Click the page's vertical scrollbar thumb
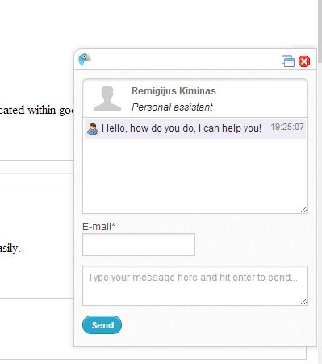Image resolution: width=322 pixels, height=364 pixels. click(320, 31)
